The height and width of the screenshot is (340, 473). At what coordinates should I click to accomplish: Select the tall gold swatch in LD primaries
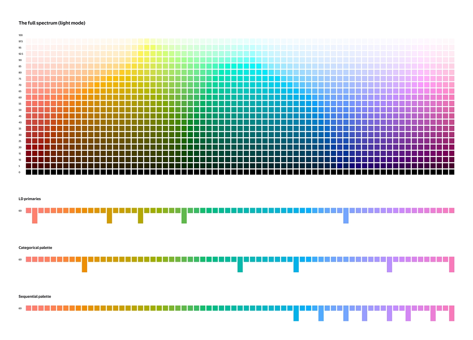[109, 216]
